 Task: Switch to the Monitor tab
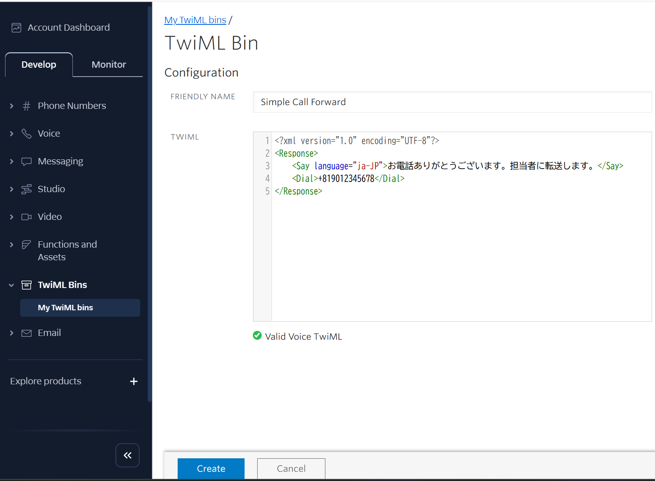click(108, 64)
